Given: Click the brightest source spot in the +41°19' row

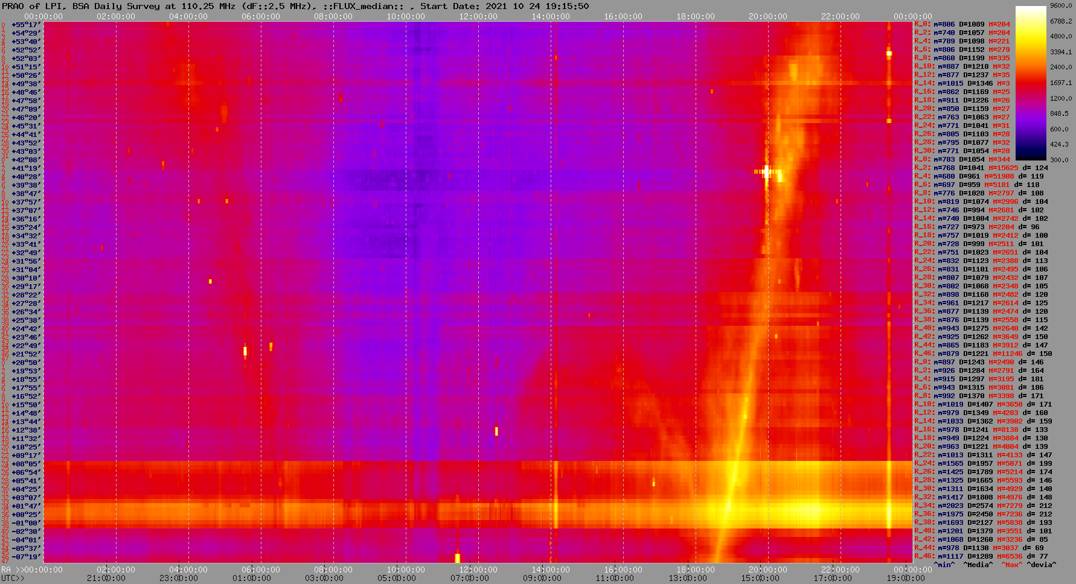Looking at the screenshot, I should 767,172.
